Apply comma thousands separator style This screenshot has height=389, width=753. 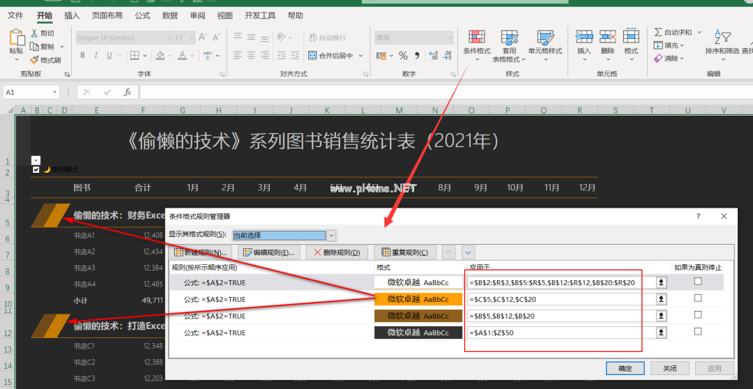tap(417, 56)
